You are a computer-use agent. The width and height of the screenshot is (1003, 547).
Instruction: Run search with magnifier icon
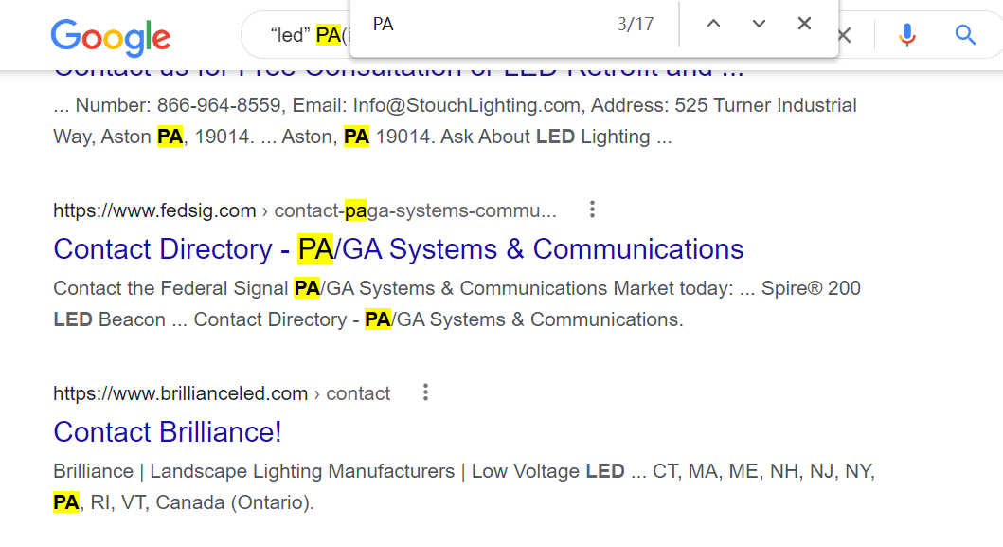coord(964,34)
